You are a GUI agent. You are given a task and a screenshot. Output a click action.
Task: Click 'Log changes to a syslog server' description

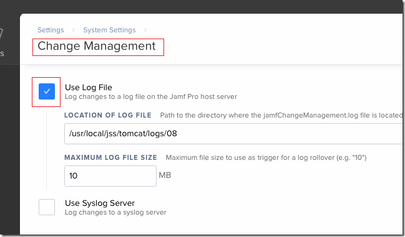click(x=115, y=212)
